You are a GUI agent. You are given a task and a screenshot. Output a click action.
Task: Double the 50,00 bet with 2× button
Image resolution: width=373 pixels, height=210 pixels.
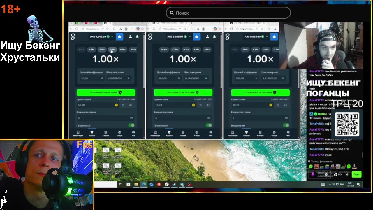[x=131, y=105]
